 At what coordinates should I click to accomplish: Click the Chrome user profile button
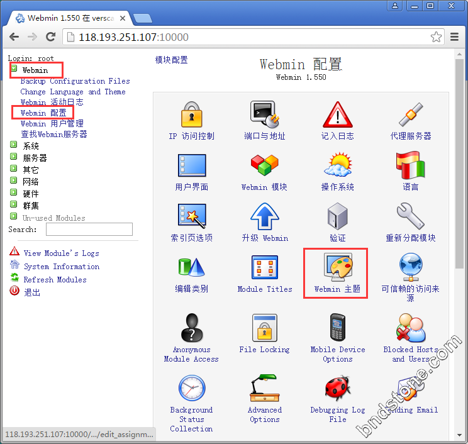395,6
